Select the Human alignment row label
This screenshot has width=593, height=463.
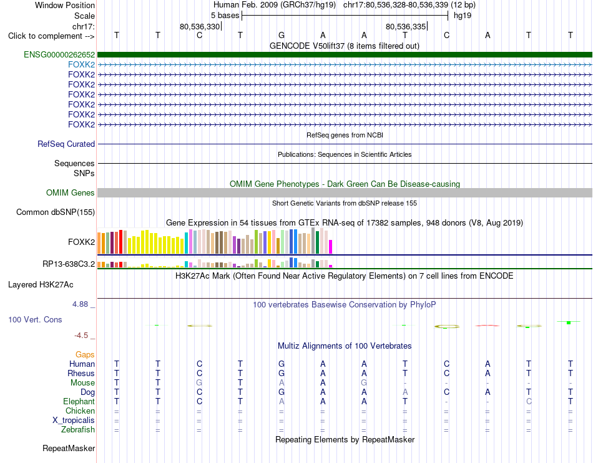(82, 364)
